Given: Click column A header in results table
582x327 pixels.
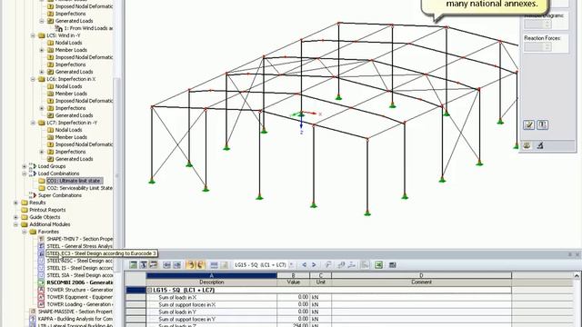Looking at the screenshot, I should [212, 275].
